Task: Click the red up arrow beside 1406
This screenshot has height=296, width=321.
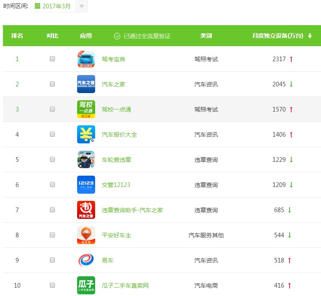Action: [x=291, y=135]
